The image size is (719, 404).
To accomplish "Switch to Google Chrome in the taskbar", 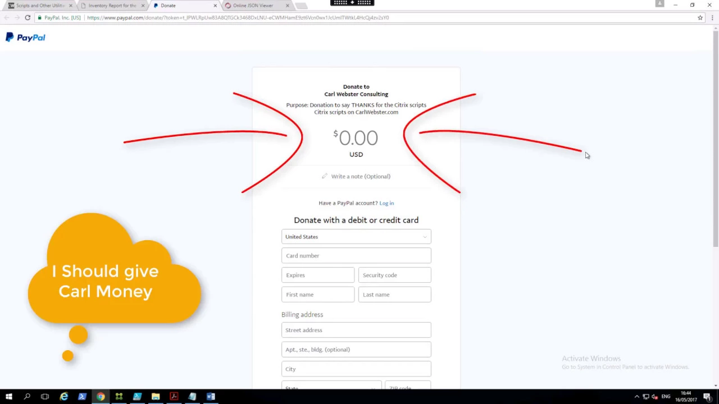I will tap(101, 397).
